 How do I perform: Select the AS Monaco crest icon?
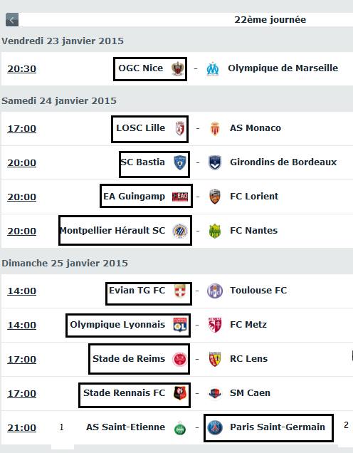(215, 128)
